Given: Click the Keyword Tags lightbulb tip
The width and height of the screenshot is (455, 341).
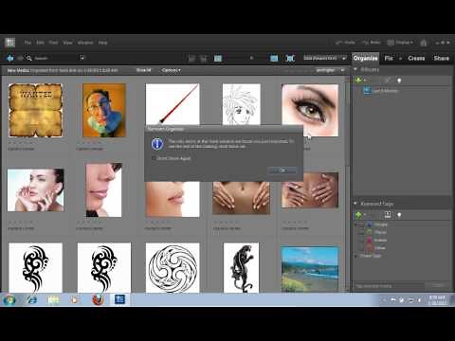Looking at the screenshot, I should click(399, 215).
